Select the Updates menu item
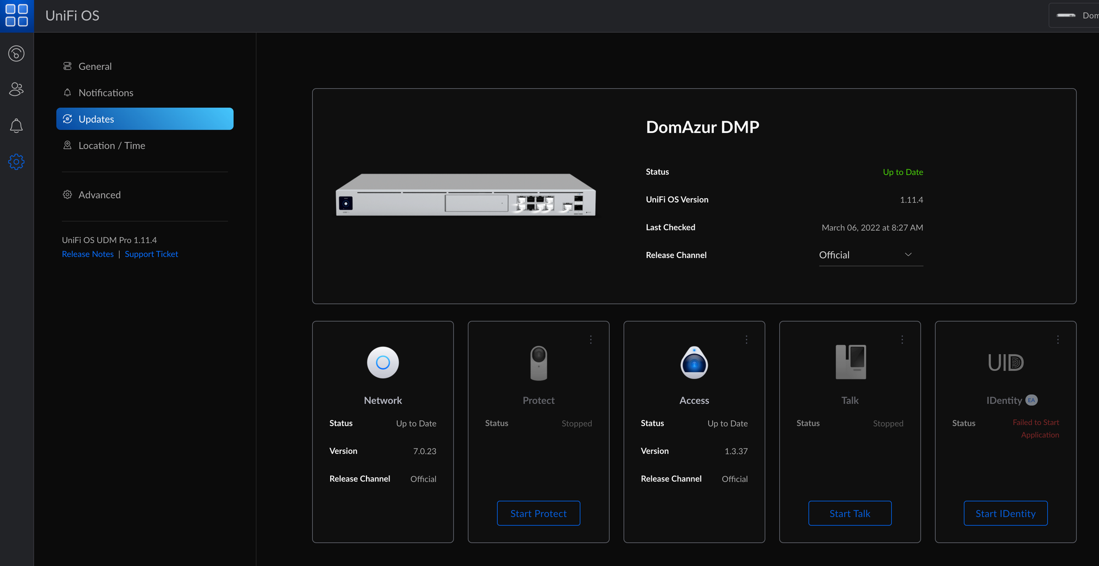 (145, 119)
